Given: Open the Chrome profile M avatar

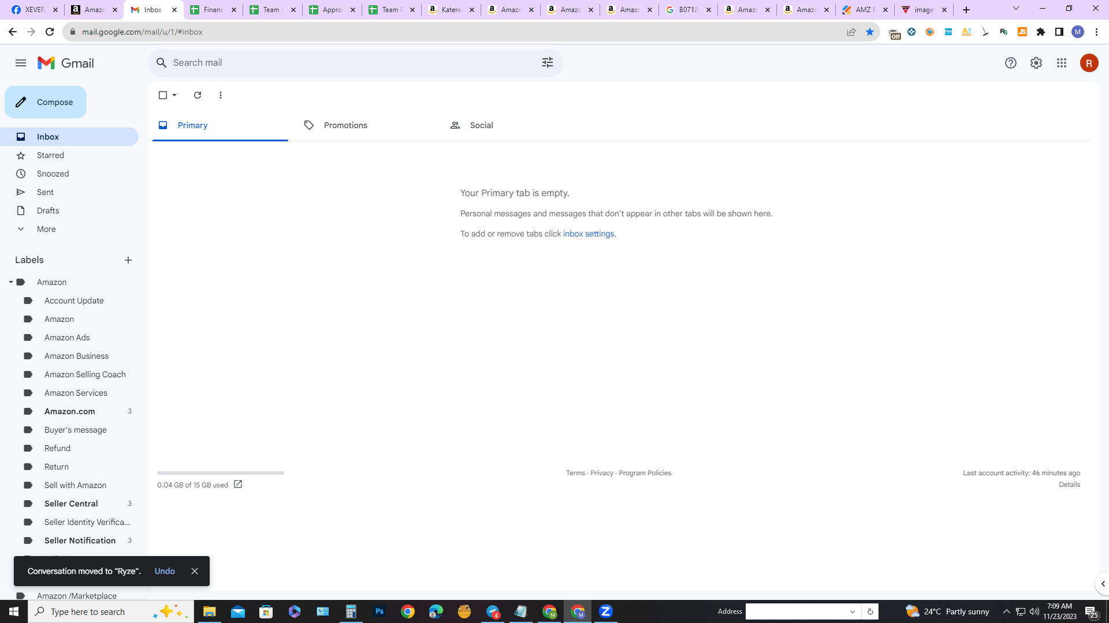Looking at the screenshot, I should pyautogui.click(x=1078, y=32).
